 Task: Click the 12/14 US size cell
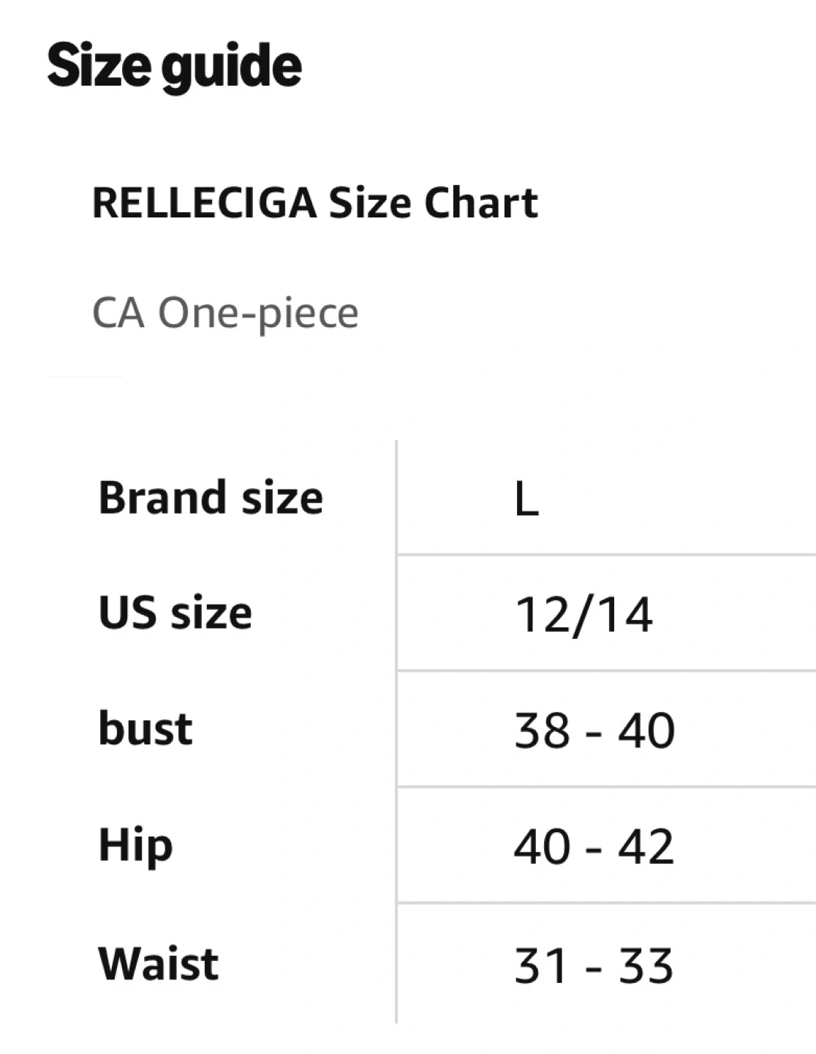pos(583,615)
